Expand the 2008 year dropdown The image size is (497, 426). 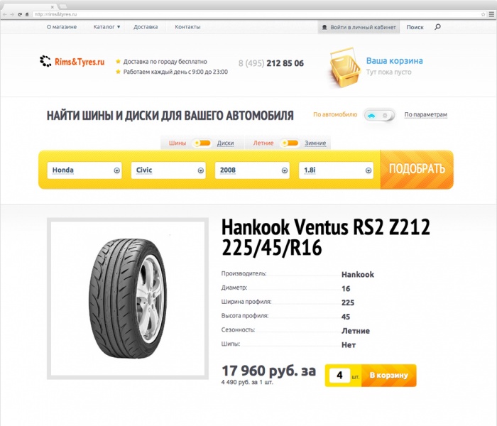252,170
